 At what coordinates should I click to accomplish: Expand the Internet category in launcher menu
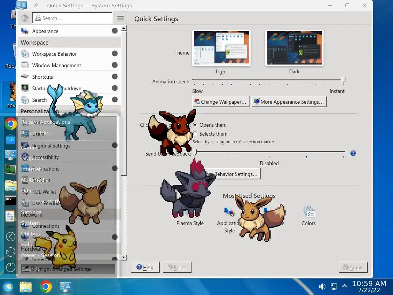68,169
